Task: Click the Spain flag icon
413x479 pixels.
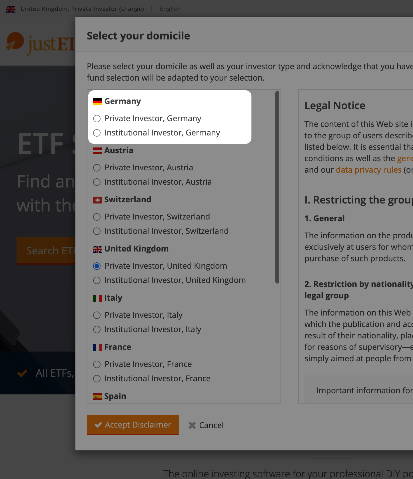Action: click(97, 396)
